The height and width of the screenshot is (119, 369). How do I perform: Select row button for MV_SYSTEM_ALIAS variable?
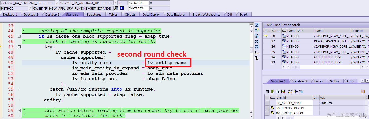[267, 113]
